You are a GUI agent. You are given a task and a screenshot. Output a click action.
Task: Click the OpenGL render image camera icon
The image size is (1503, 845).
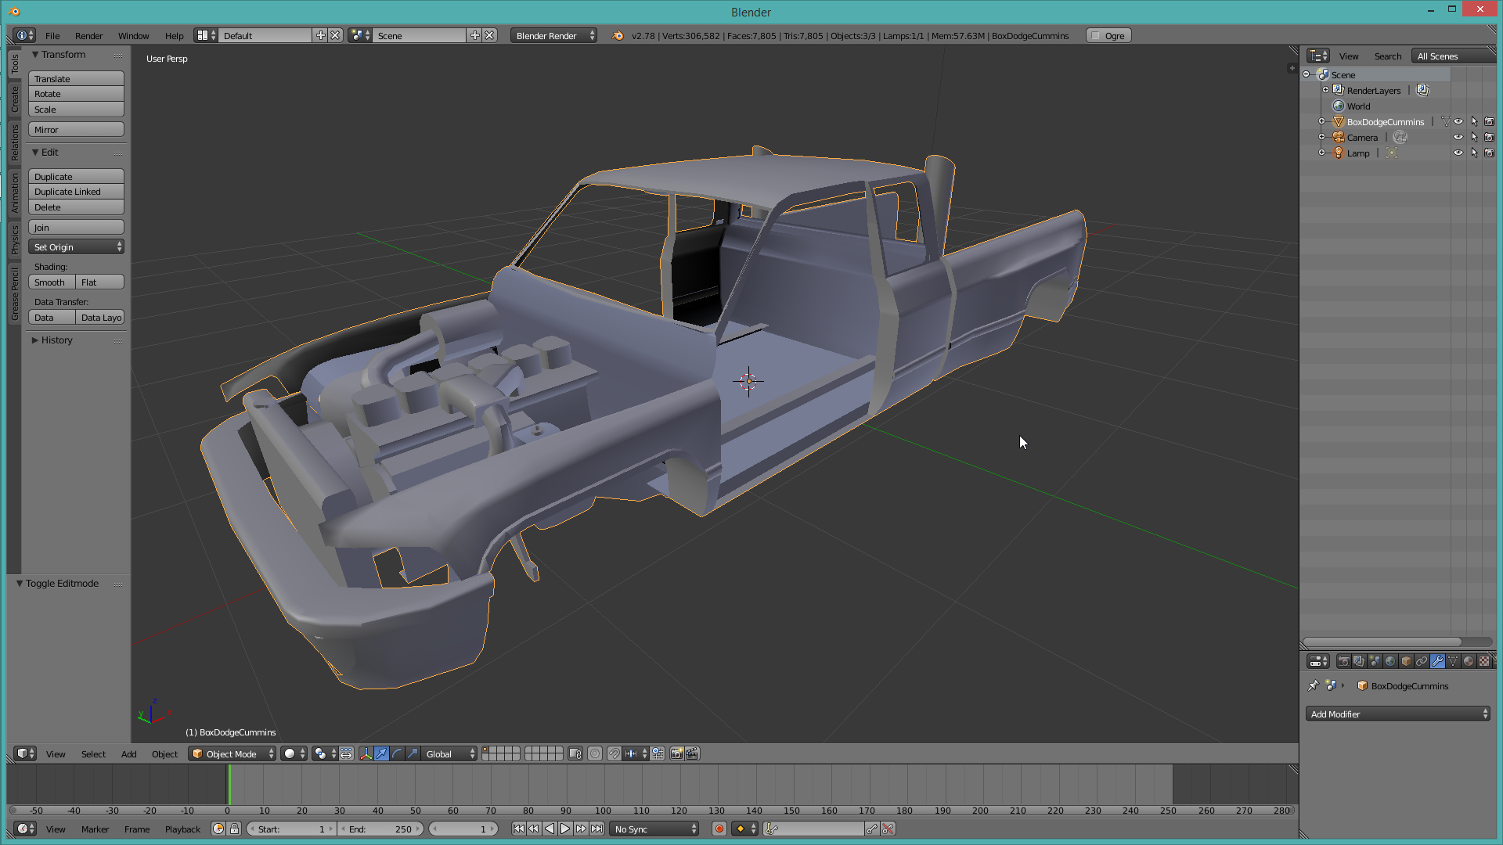tap(676, 753)
